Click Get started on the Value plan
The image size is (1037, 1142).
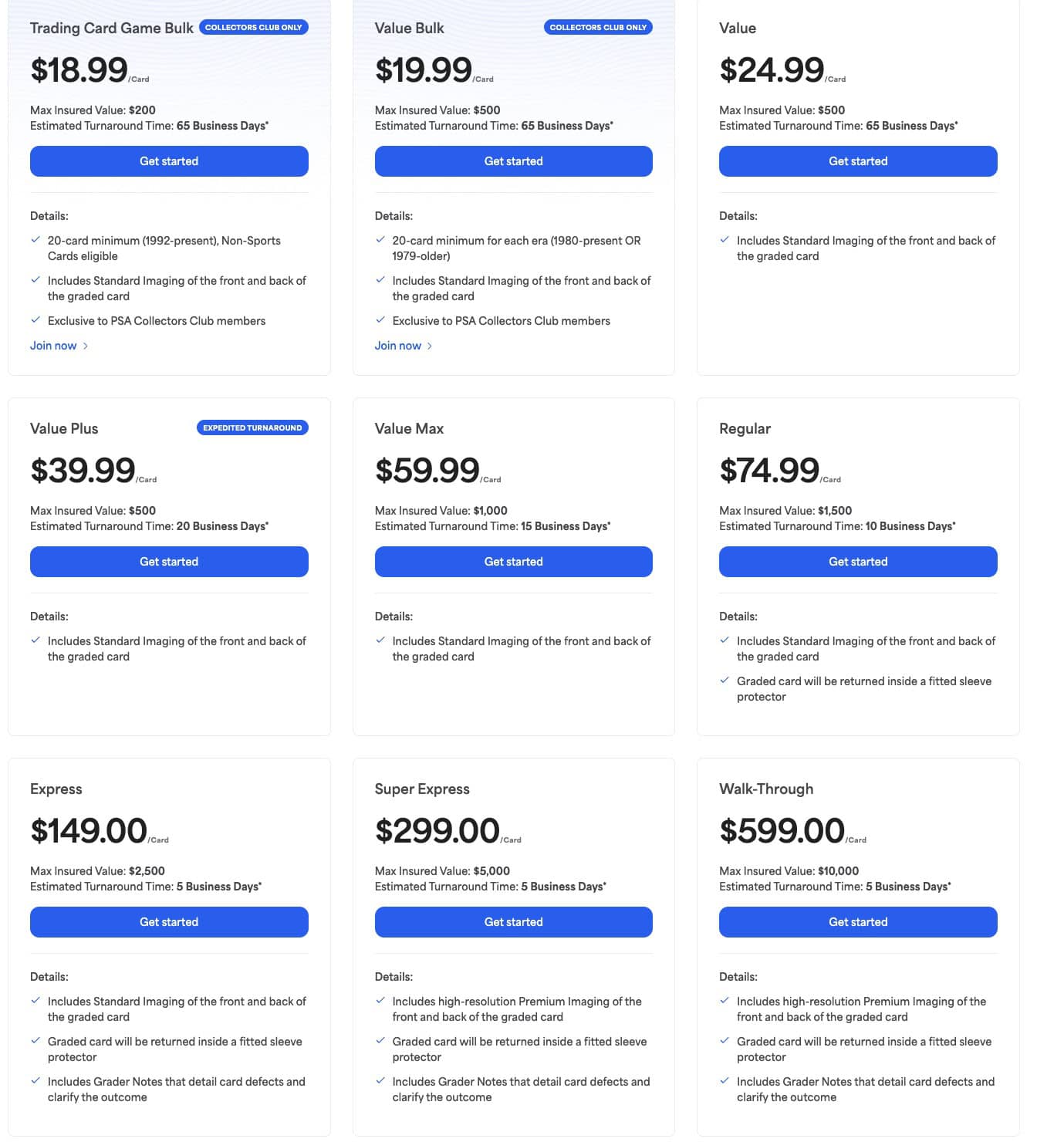point(857,160)
